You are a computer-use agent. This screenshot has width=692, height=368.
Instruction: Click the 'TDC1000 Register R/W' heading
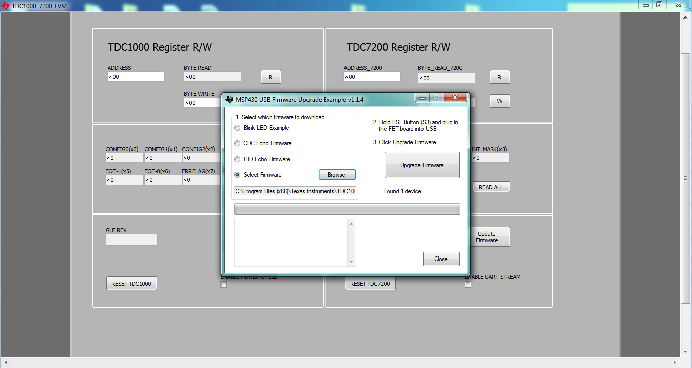pyautogui.click(x=160, y=47)
